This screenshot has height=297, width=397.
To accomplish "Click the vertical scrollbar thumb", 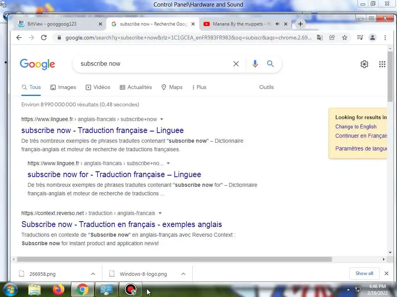I will click(390, 77).
